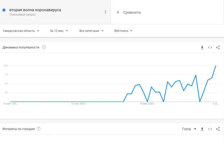224x144 pixels.
Task: Expand the Свердловская область region dropdown
Action: pos(21,31)
